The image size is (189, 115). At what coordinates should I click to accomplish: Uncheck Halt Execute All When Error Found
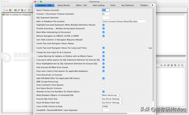coord(103,67)
